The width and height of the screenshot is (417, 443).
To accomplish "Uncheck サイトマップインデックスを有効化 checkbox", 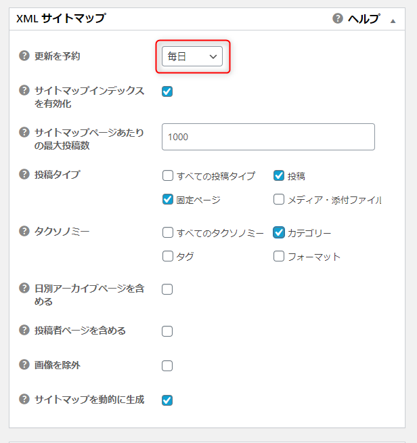I will [167, 91].
